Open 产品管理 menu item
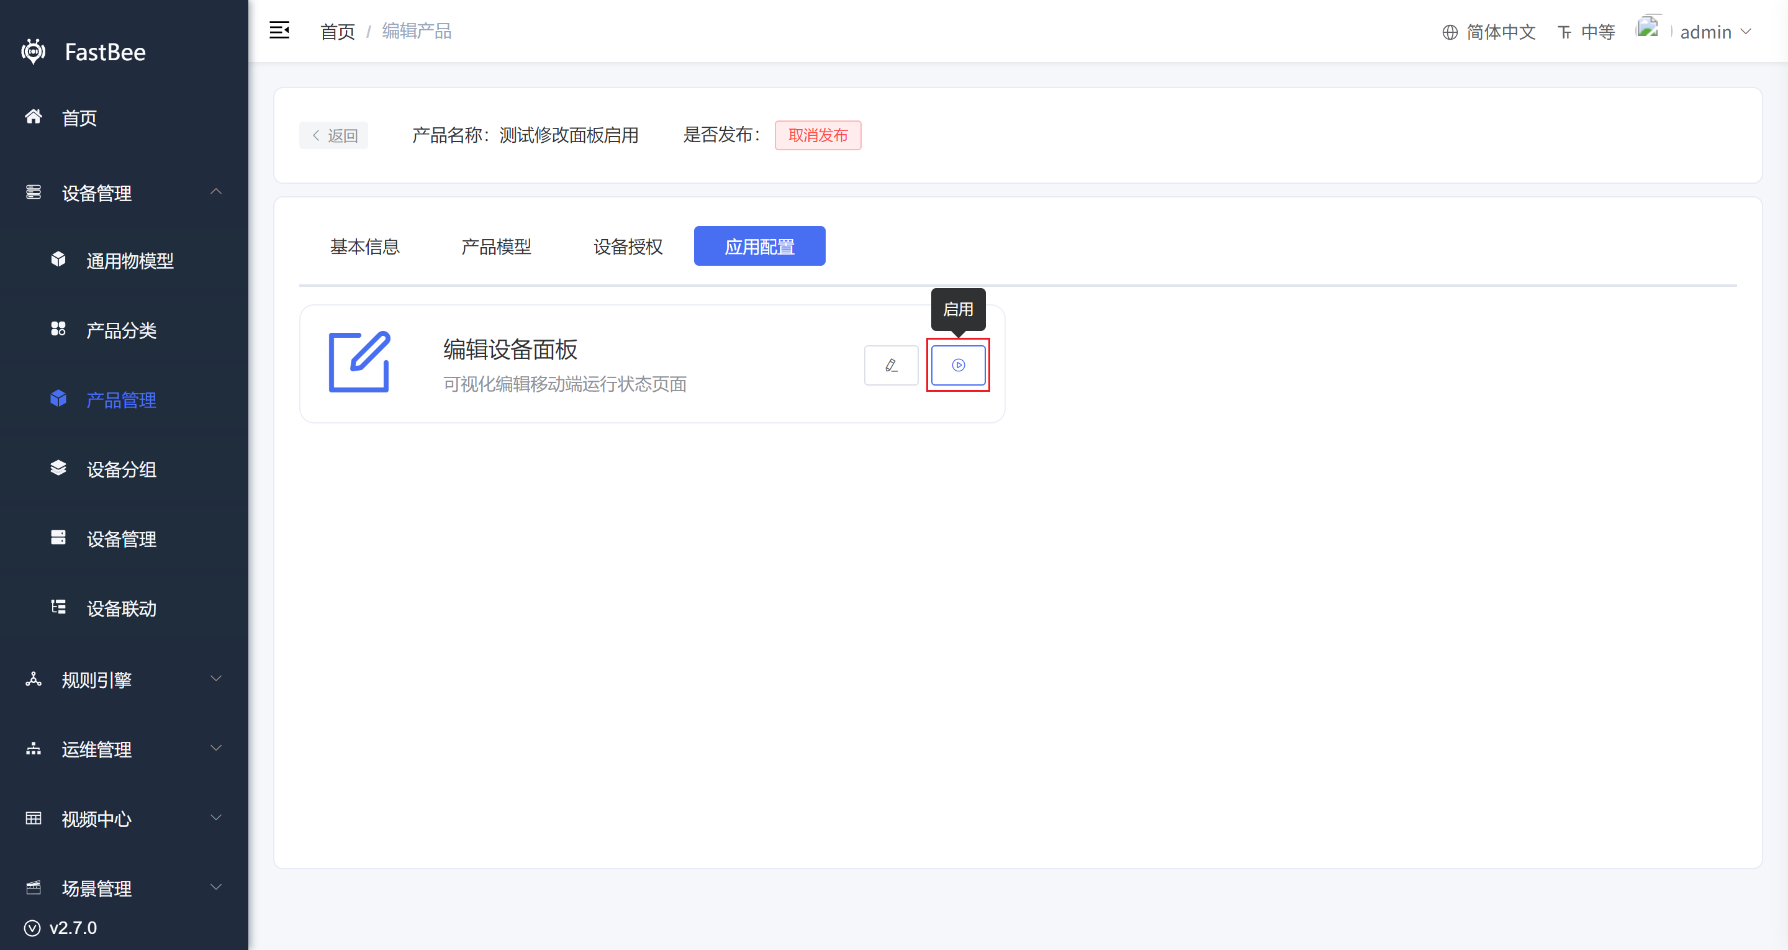Screen dimensions: 1788x950 [x=124, y=399]
